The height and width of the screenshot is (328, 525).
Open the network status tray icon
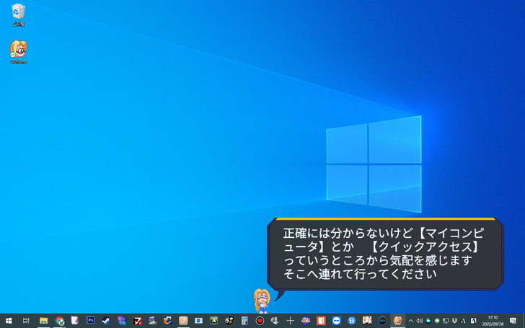[446, 321]
